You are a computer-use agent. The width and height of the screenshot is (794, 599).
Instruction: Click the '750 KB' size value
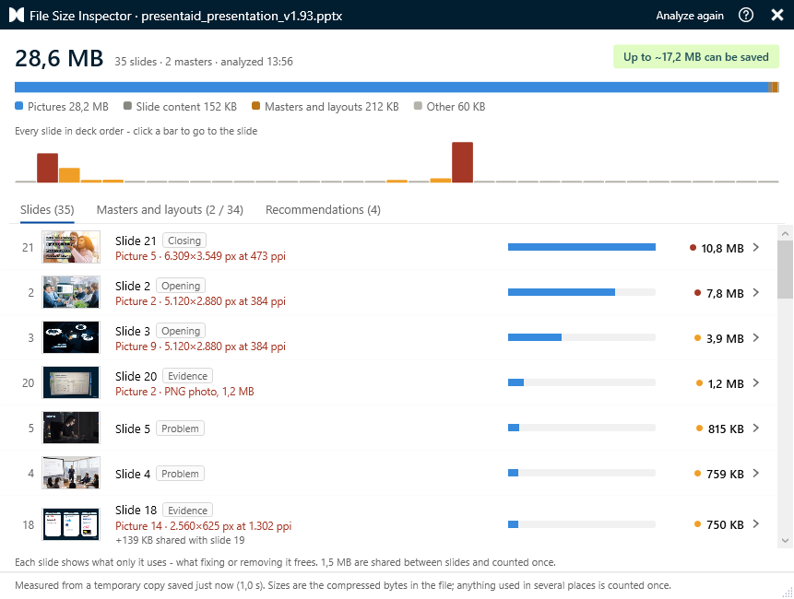pyautogui.click(x=725, y=524)
